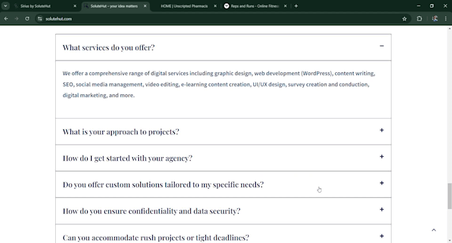Expand the custom solutions question
The height and width of the screenshot is (243, 452).
pos(223,185)
